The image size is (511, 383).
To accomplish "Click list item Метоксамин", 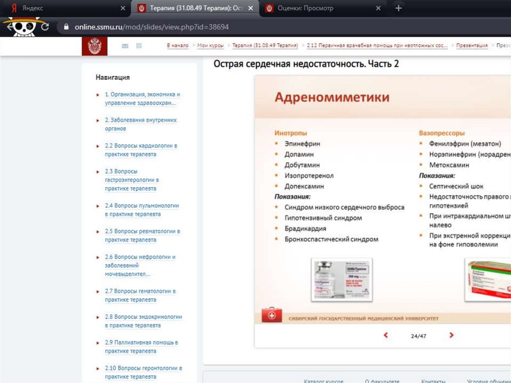I will pos(449,165).
